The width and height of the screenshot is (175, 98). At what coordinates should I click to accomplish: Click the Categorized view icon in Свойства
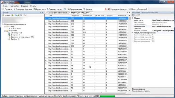pyautogui.click(x=133, y=15)
